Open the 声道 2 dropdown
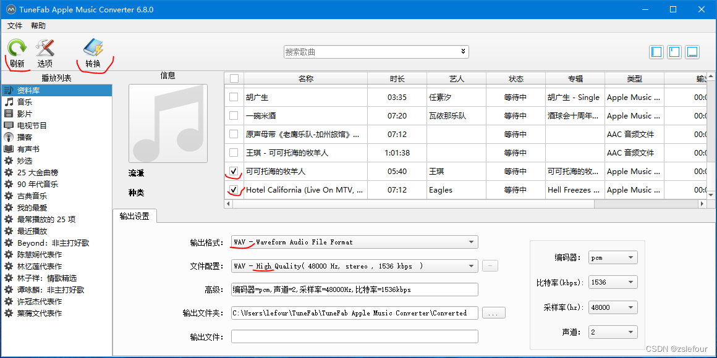 click(x=613, y=332)
